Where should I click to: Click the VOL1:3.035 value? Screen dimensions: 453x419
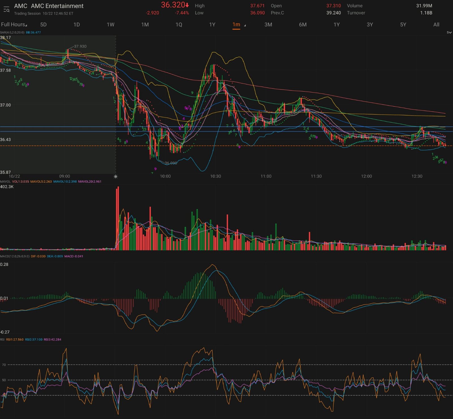(x=21, y=182)
